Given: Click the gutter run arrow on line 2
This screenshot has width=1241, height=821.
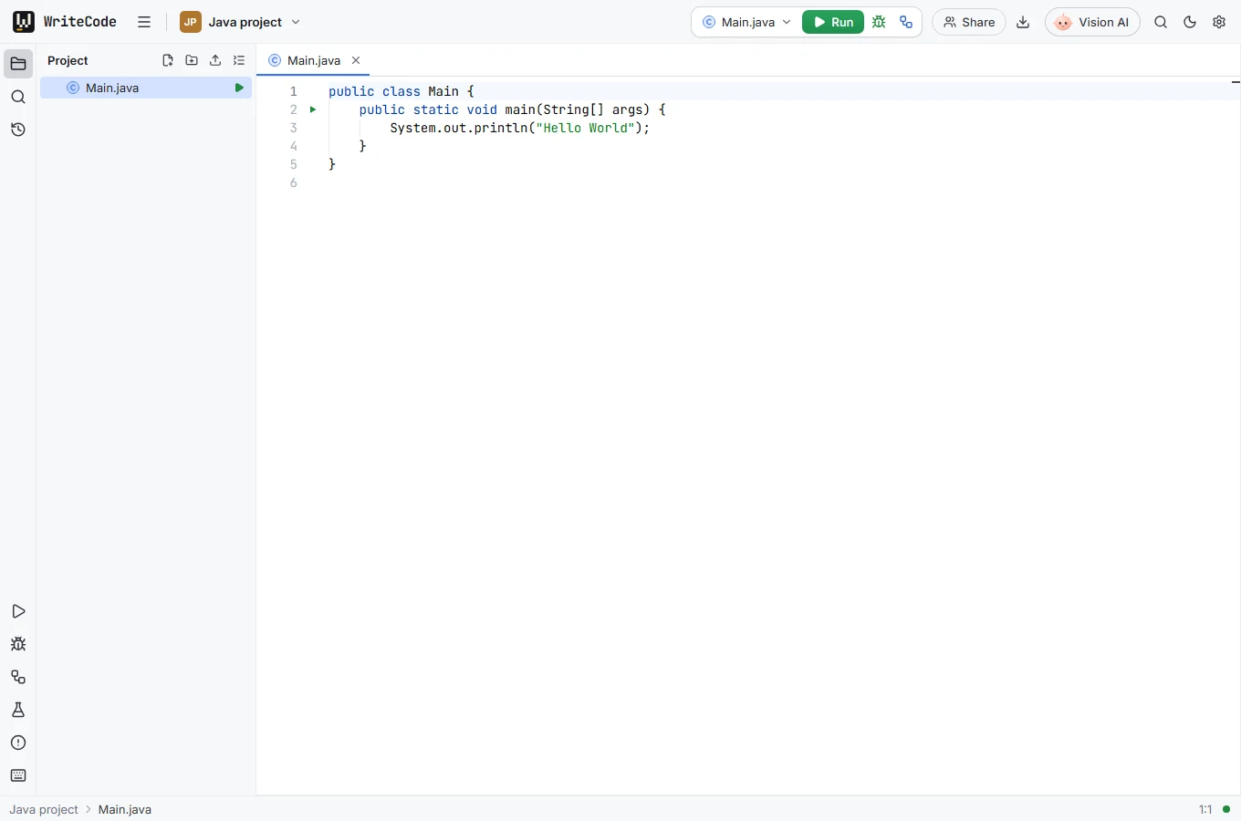Looking at the screenshot, I should click(x=313, y=109).
